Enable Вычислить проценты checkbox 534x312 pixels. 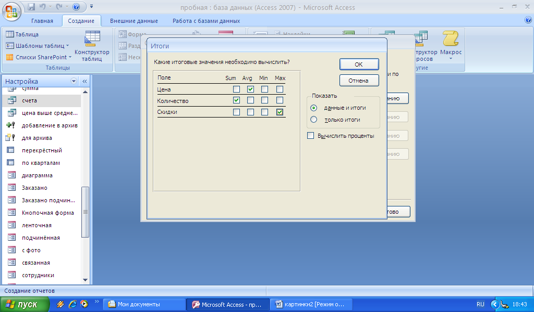coord(311,136)
